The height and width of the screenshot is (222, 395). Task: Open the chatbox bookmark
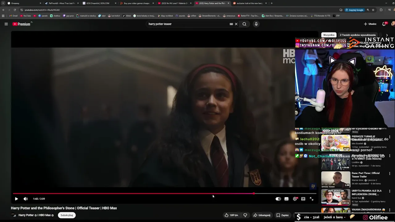coord(55,16)
